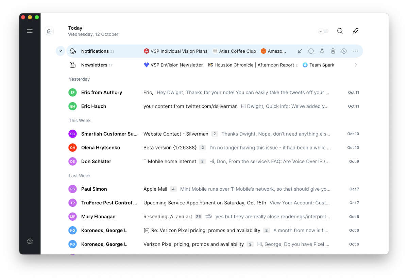The height and width of the screenshot is (280, 408).
Task: Pin the Notifications bundle
Action: click(x=322, y=51)
